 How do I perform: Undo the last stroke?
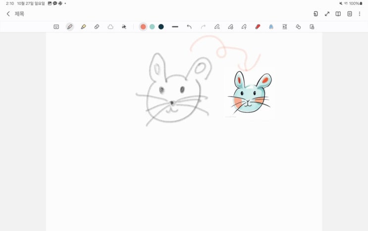(189, 27)
